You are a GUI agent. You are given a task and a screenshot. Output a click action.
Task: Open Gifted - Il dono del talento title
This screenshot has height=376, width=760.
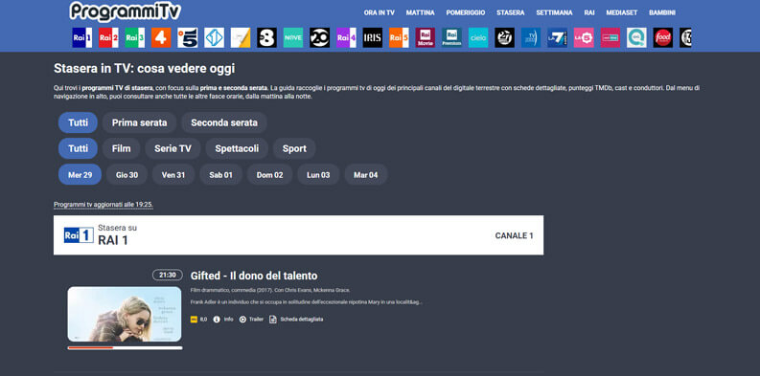tap(254, 276)
